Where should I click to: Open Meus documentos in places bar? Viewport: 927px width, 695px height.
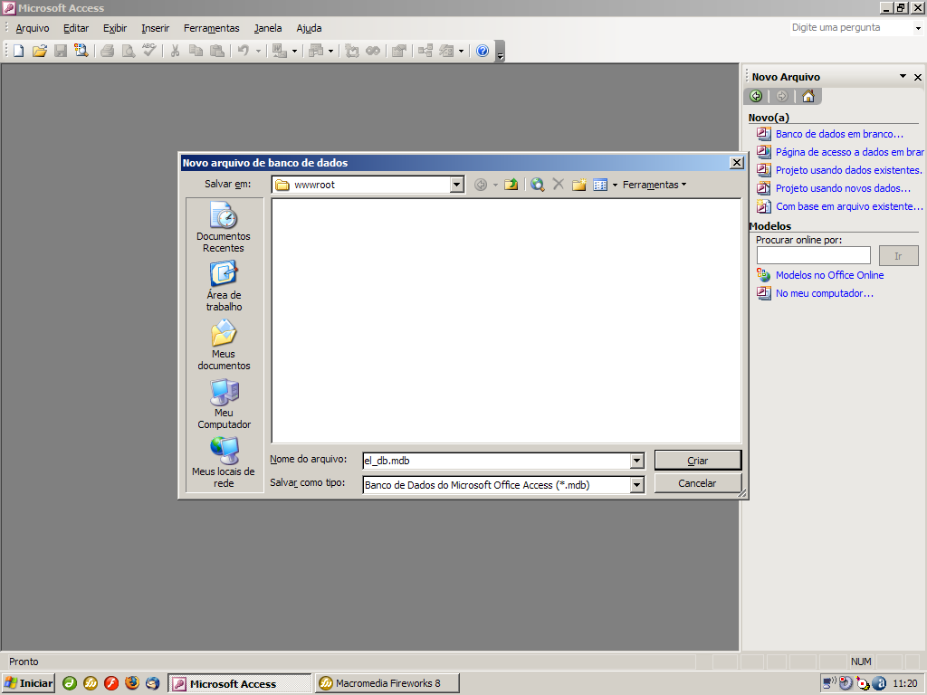224,345
